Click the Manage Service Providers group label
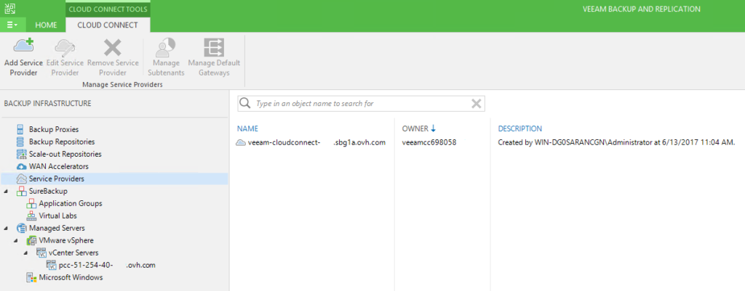This screenshot has height=291, width=745. coord(122,84)
